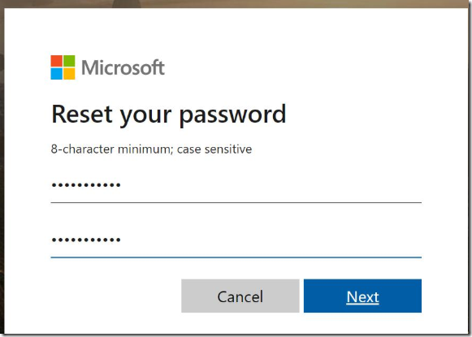Click the underlined "Next" label text
The image size is (472, 337).
tap(362, 296)
